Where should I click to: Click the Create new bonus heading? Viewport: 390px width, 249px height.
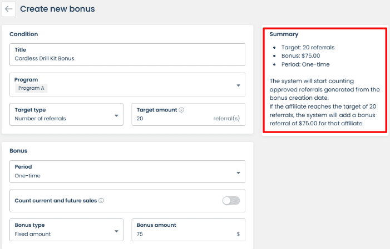(x=57, y=9)
